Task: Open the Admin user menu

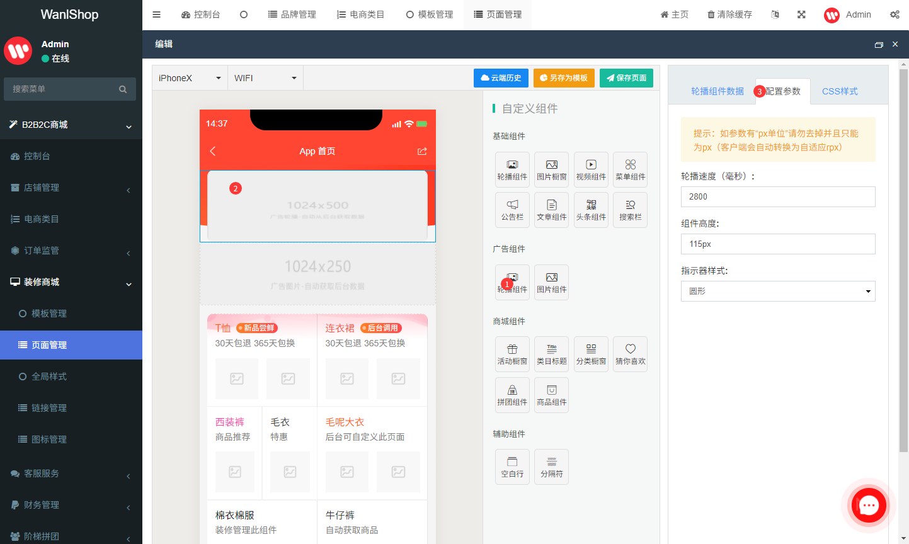Action: 847,14
